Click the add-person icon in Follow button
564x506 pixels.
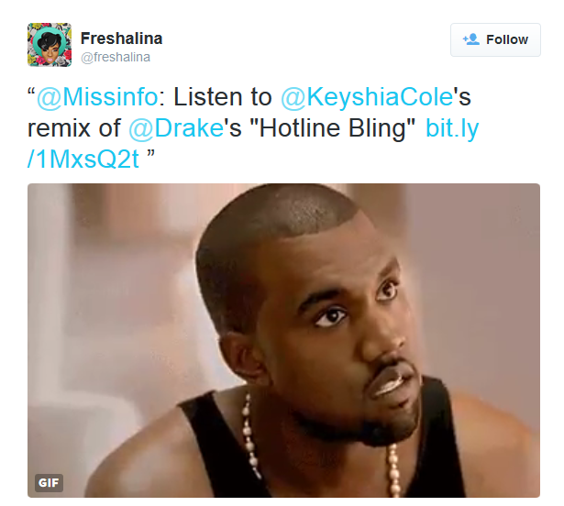tap(470, 39)
